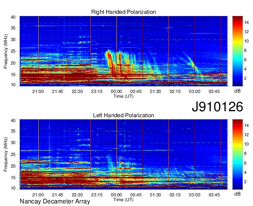Click the "Right Handed Polarization" plot title

tap(124, 12)
